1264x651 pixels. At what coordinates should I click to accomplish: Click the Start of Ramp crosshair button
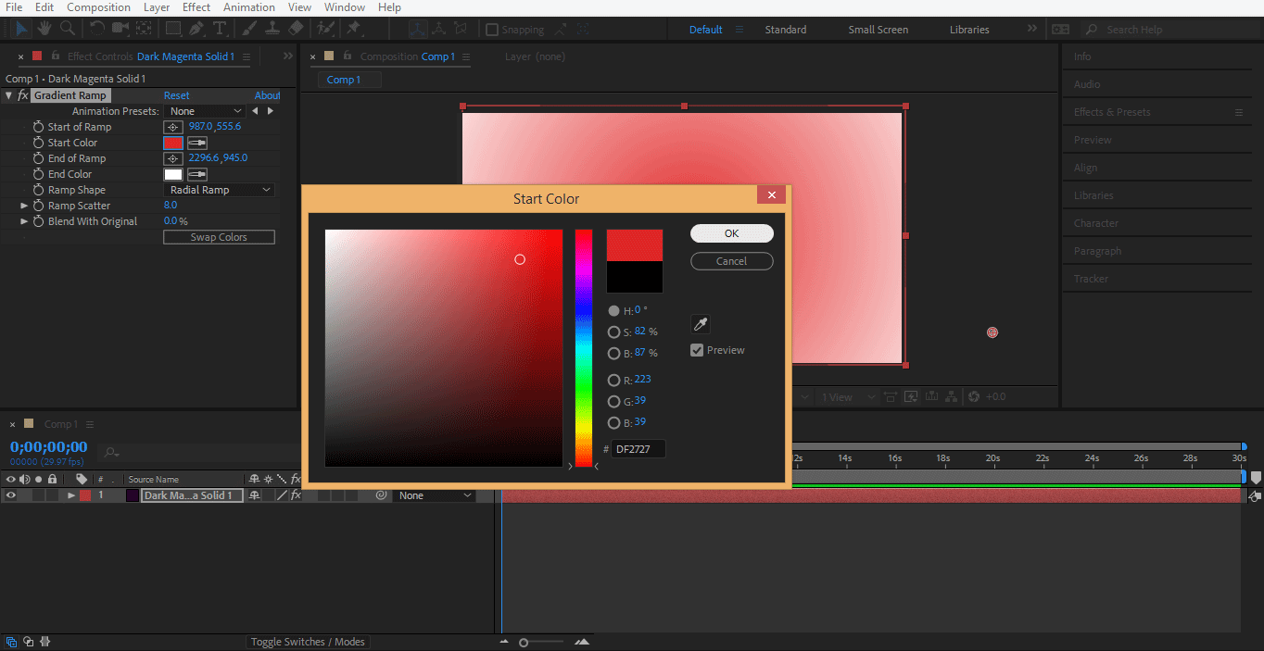172,127
